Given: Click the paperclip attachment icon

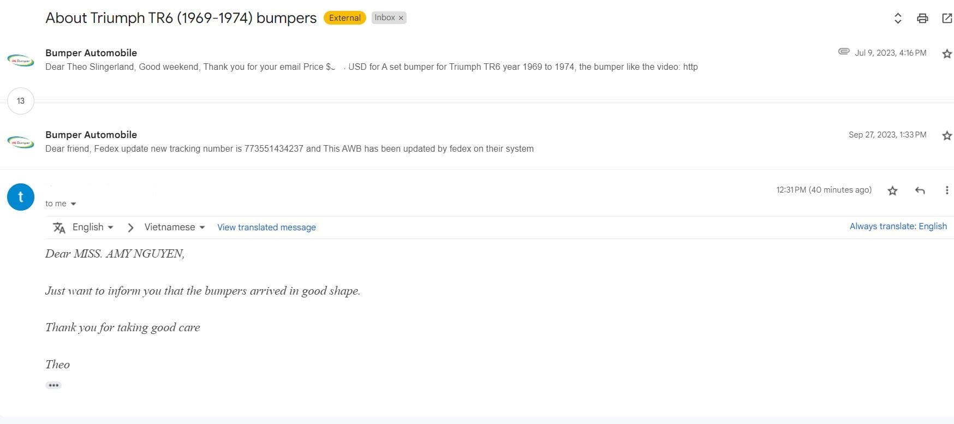Looking at the screenshot, I should point(844,52).
